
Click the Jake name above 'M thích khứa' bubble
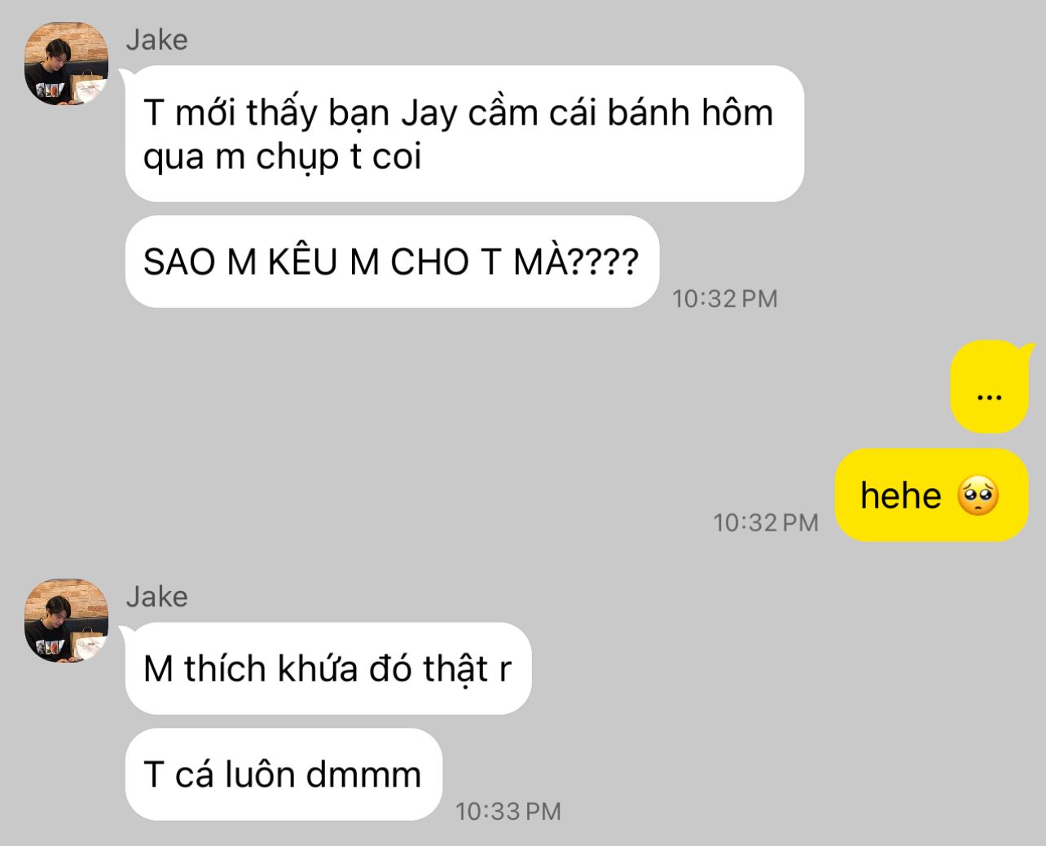(x=156, y=596)
